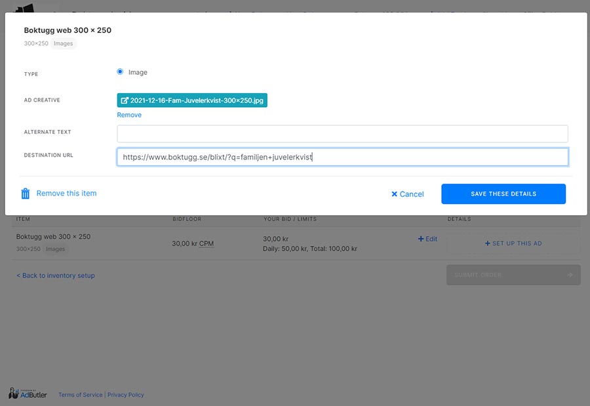Click the Daily: 50,00 kr, Total: 100,00 kr limits text
The width and height of the screenshot is (590, 406).
coord(310,249)
